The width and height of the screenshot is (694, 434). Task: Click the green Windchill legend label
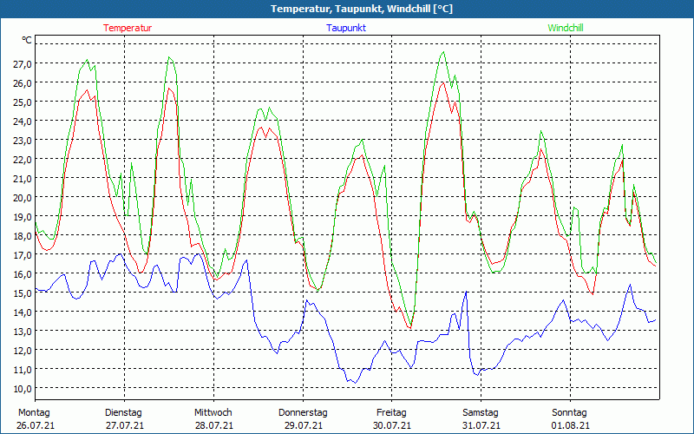click(x=566, y=28)
